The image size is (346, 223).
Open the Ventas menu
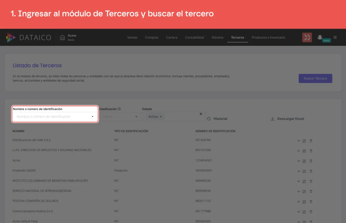coord(132,37)
